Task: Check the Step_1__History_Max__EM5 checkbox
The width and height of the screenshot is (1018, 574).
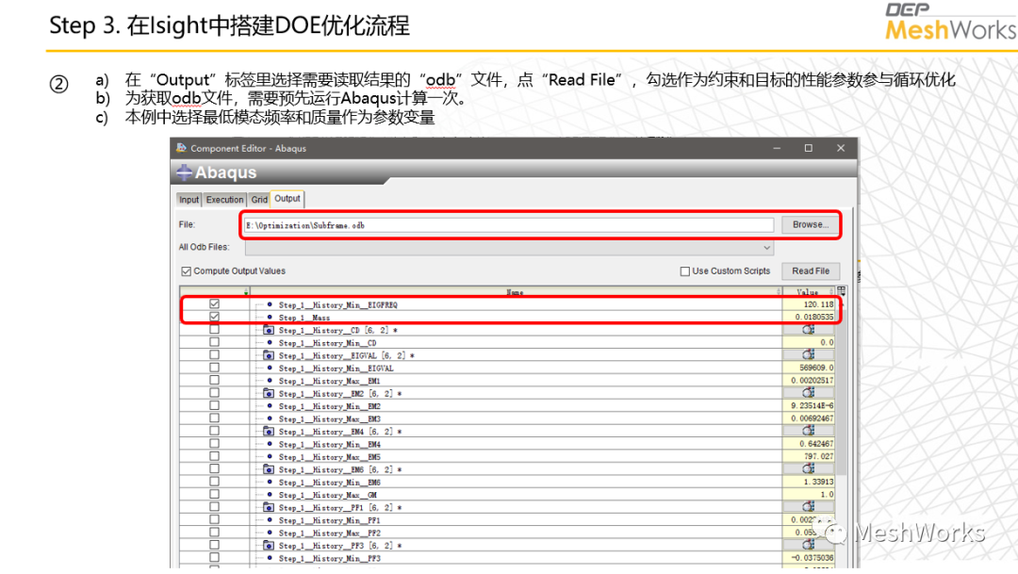Action: coord(214,456)
